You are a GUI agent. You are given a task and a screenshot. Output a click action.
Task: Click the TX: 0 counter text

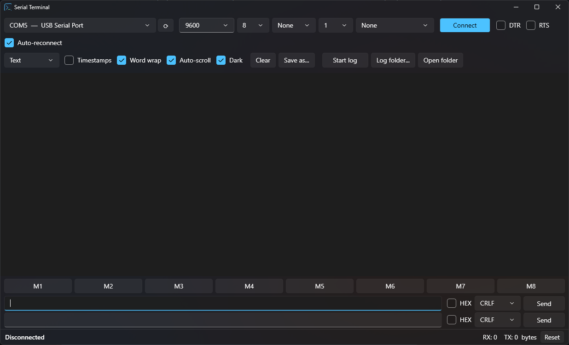(511, 337)
